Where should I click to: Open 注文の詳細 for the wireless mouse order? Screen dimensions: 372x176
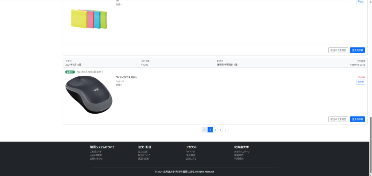(357, 119)
